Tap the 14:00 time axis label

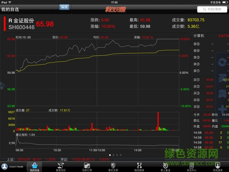pyautogui.click(x=138, y=150)
